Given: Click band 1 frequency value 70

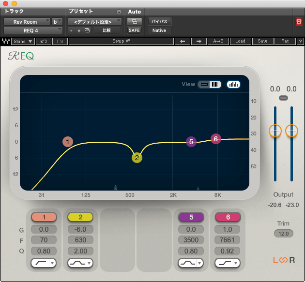Looking at the screenshot, I should [x=44, y=240].
